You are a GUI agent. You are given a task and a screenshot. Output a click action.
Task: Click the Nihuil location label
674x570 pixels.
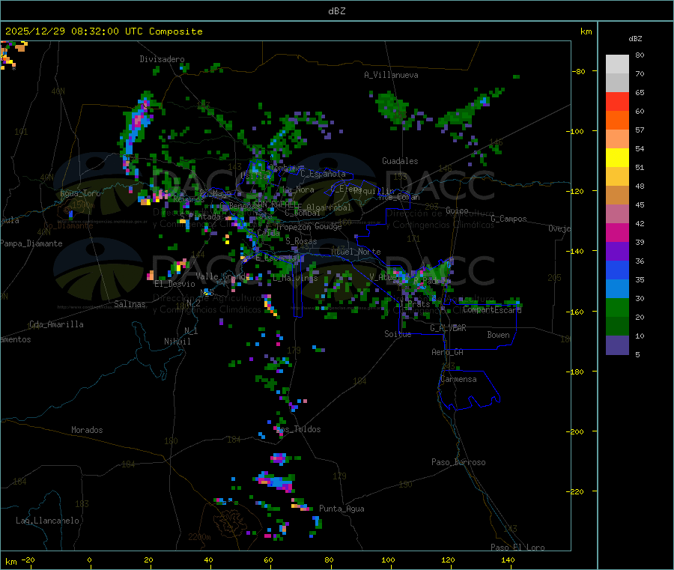click(x=177, y=342)
